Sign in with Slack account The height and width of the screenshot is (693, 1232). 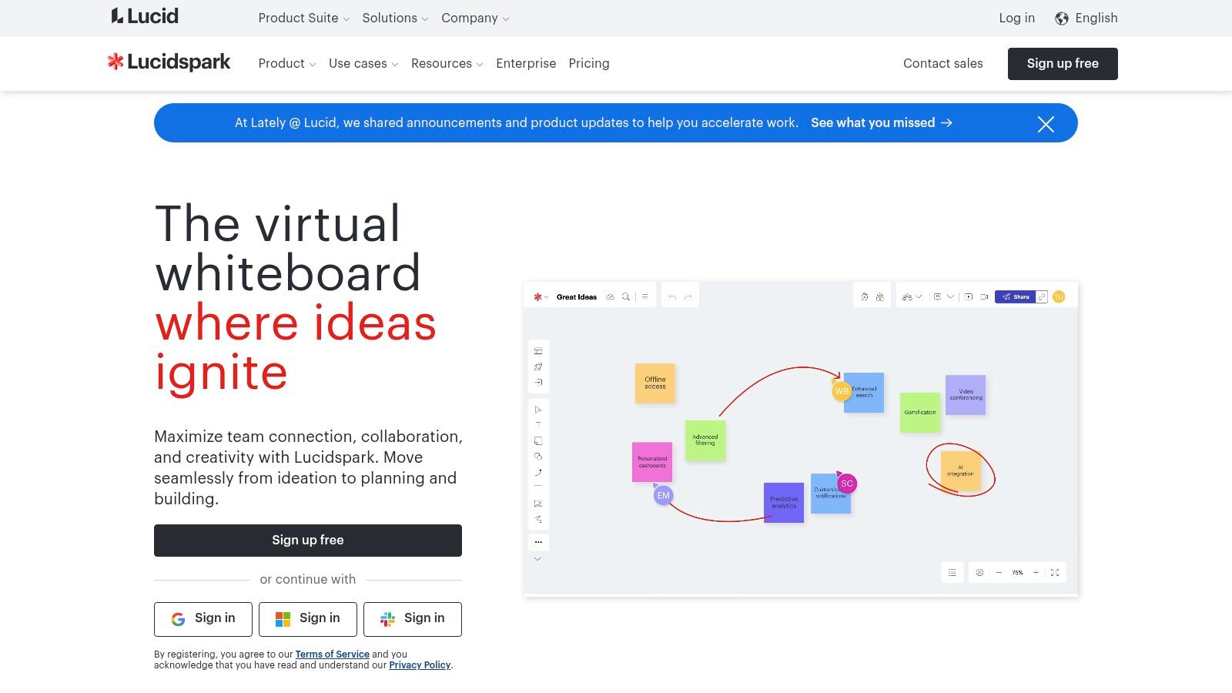click(413, 619)
